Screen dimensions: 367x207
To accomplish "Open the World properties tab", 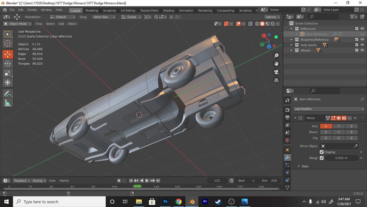I will tap(287, 140).
